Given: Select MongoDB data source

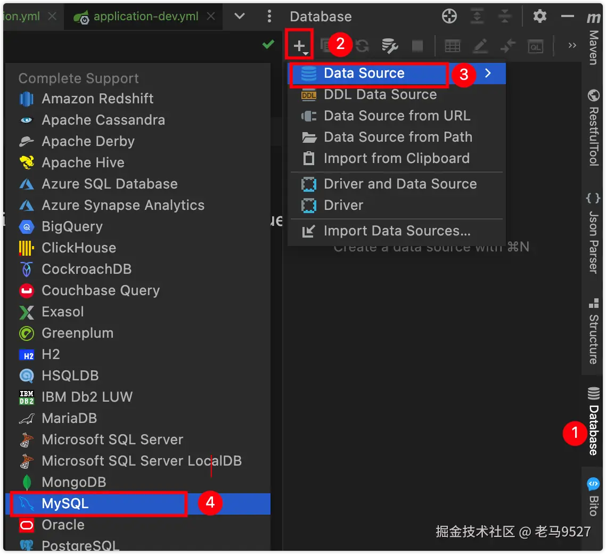Looking at the screenshot, I should [x=138, y=482].
